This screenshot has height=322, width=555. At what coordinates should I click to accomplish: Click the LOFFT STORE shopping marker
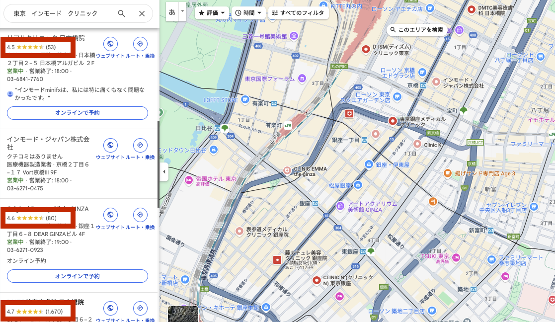tap(245, 99)
